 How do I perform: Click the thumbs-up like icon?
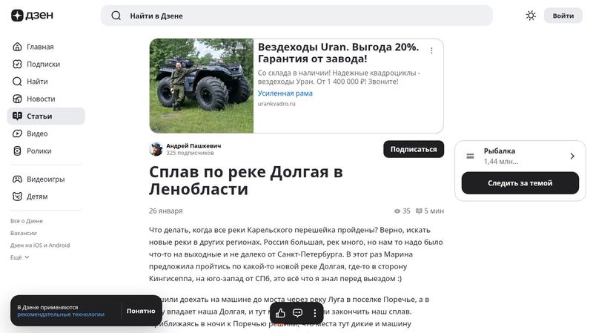click(280, 313)
